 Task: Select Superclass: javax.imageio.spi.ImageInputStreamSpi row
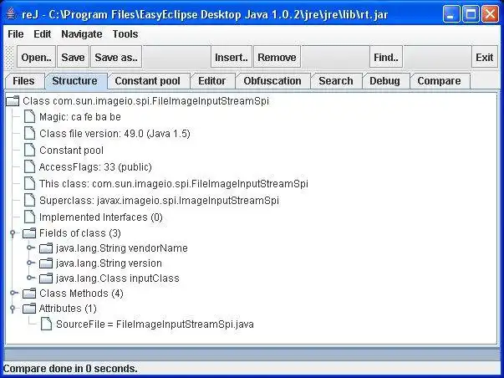(x=159, y=201)
